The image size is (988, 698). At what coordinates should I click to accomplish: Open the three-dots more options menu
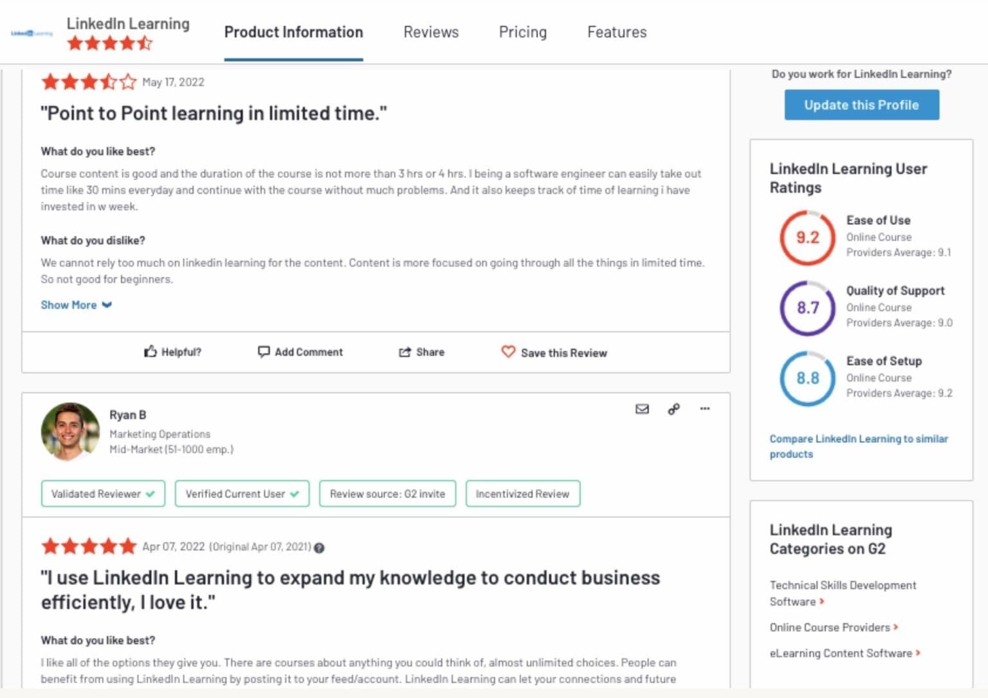coord(705,409)
